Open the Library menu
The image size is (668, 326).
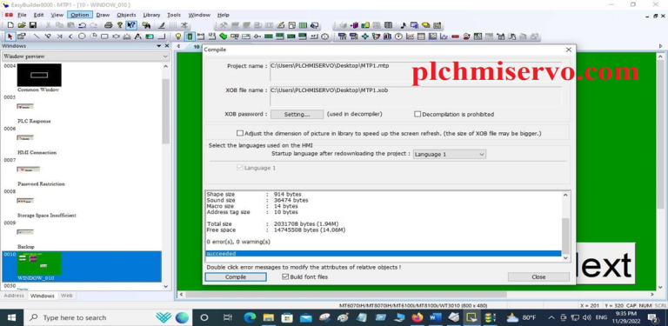point(151,15)
